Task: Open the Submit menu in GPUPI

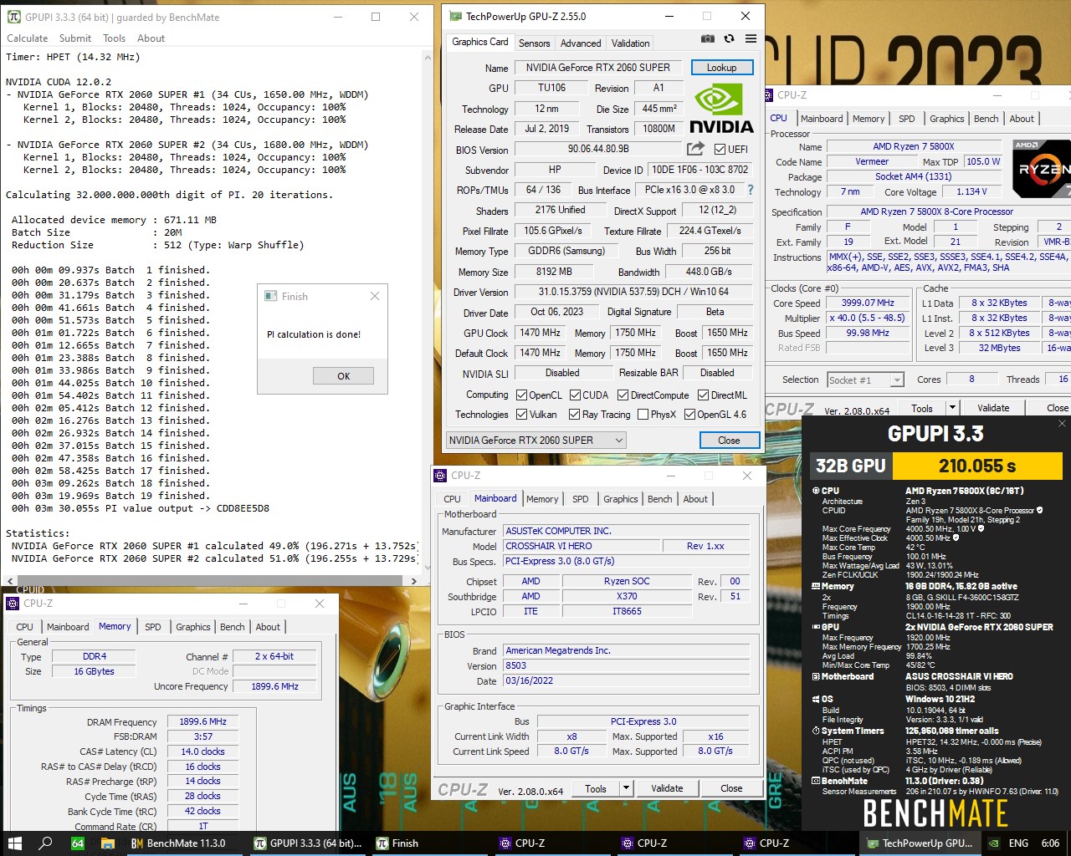Action: 75,38
